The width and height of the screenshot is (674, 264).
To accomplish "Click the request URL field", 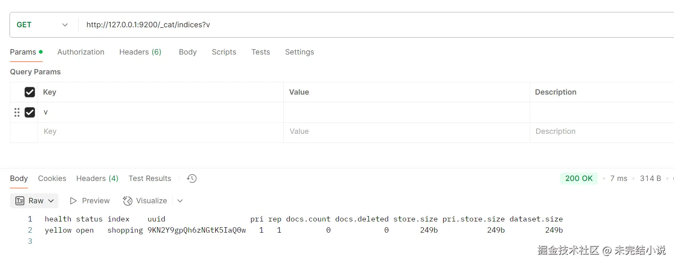I will (x=331, y=25).
